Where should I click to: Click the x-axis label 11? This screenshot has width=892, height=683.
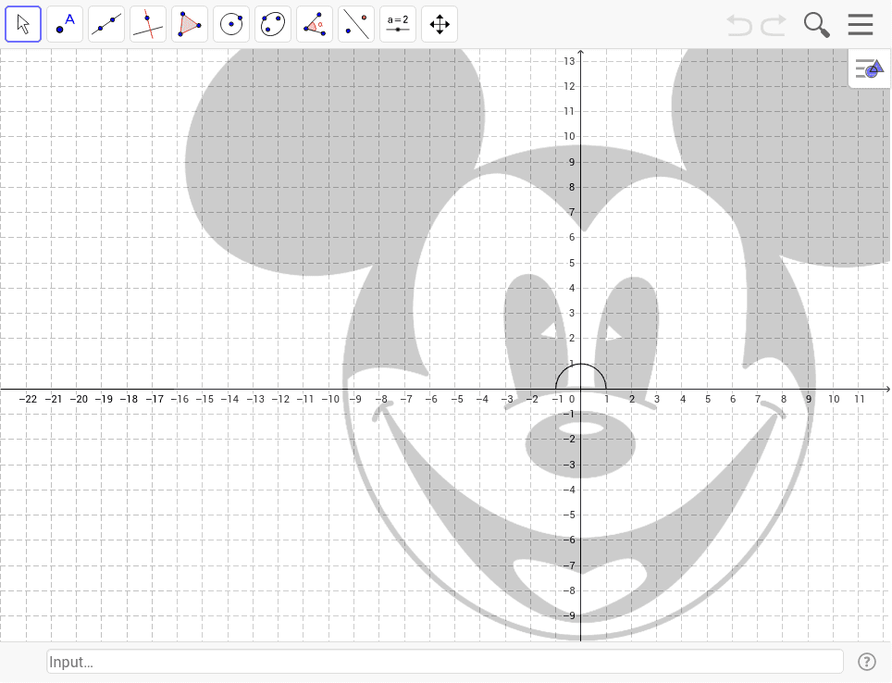[x=859, y=400]
